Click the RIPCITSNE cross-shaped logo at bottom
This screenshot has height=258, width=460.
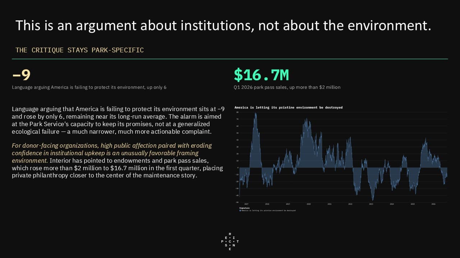click(230, 242)
